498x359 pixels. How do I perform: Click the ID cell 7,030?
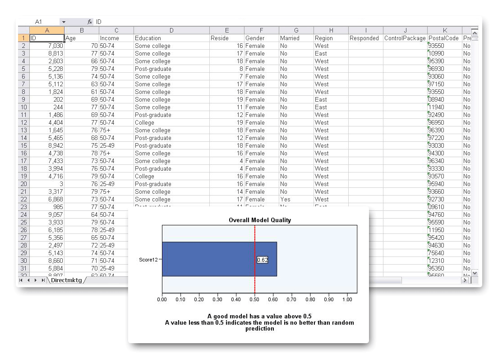pyautogui.click(x=47, y=46)
